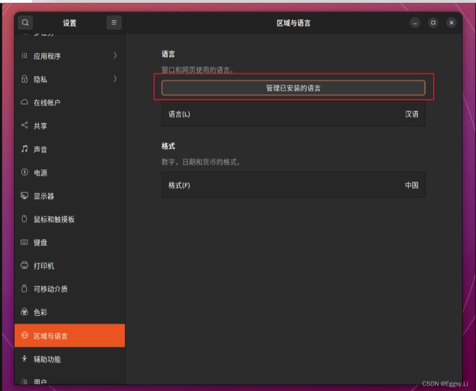The image size is (476, 391).
Task: Select 可移动介质 from the sidebar
Action: pyautogui.click(x=50, y=289)
